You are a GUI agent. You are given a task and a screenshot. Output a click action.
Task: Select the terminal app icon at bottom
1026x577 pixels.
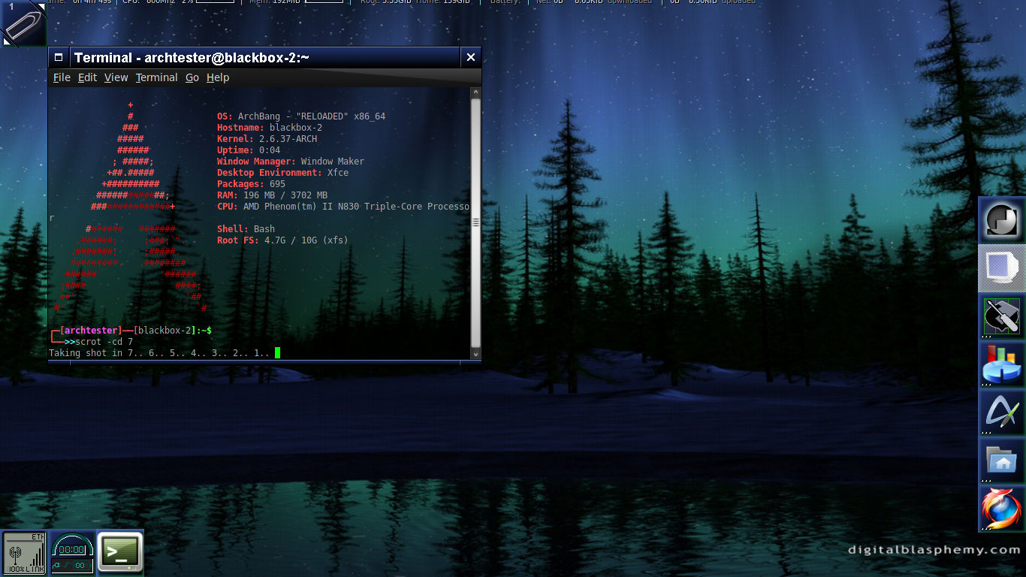[120, 553]
